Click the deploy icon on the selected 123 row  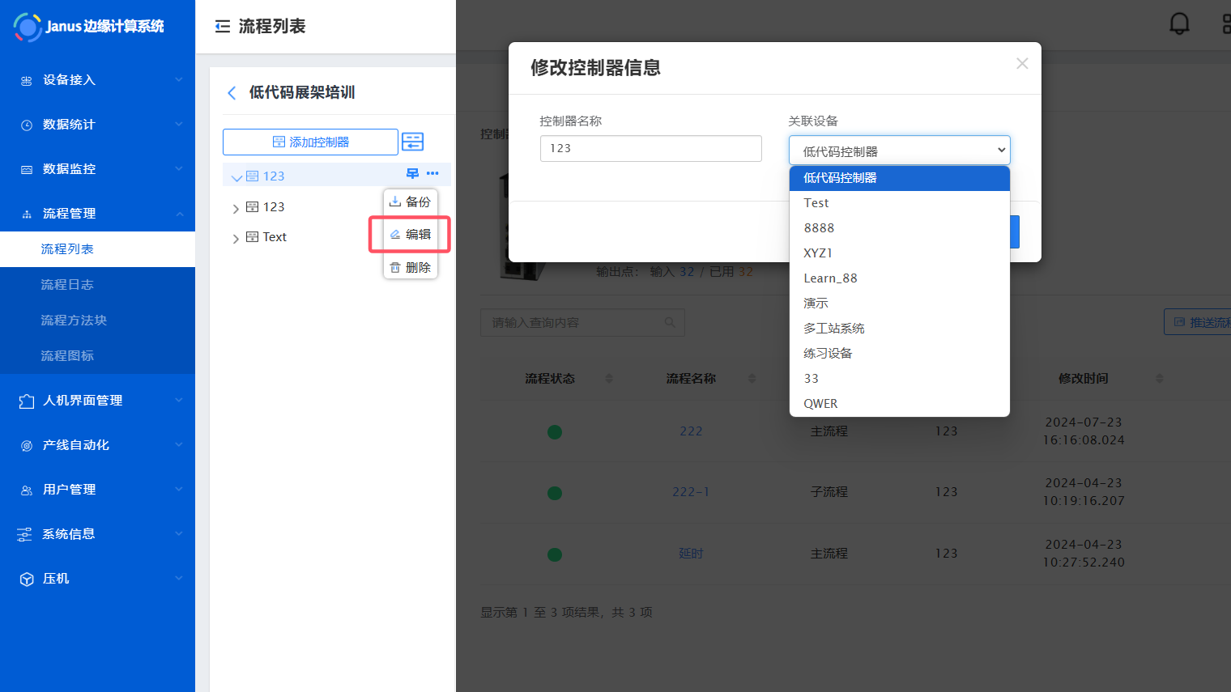[412, 174]
